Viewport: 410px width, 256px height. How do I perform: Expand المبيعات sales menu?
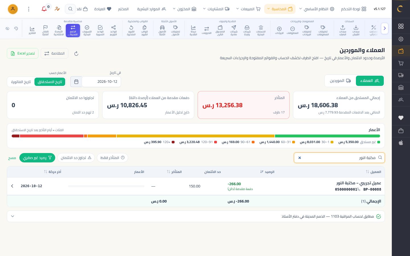249,9
